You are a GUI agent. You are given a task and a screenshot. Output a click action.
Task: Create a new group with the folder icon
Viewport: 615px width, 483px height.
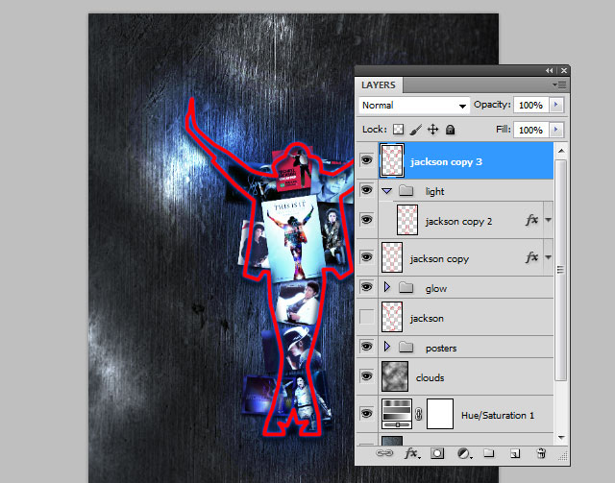tap(489, 453)
